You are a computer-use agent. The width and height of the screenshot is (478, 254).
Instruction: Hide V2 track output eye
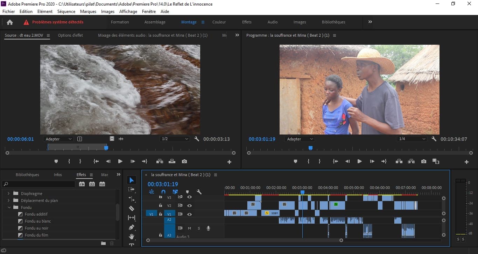tap(189, 205)
